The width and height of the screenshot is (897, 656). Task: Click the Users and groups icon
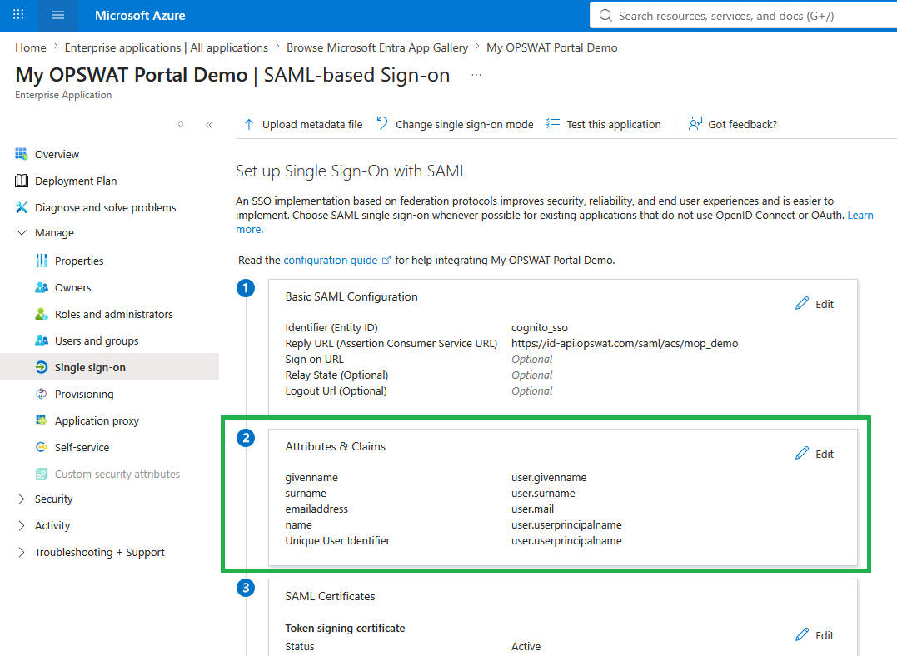(x=42, y=340)
